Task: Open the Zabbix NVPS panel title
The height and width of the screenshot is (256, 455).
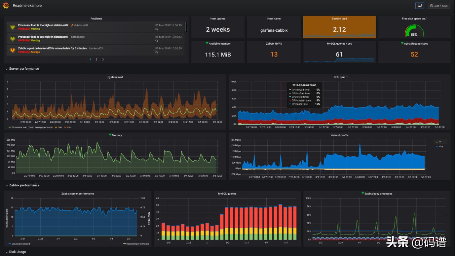Action: click(x=274, y=44)
